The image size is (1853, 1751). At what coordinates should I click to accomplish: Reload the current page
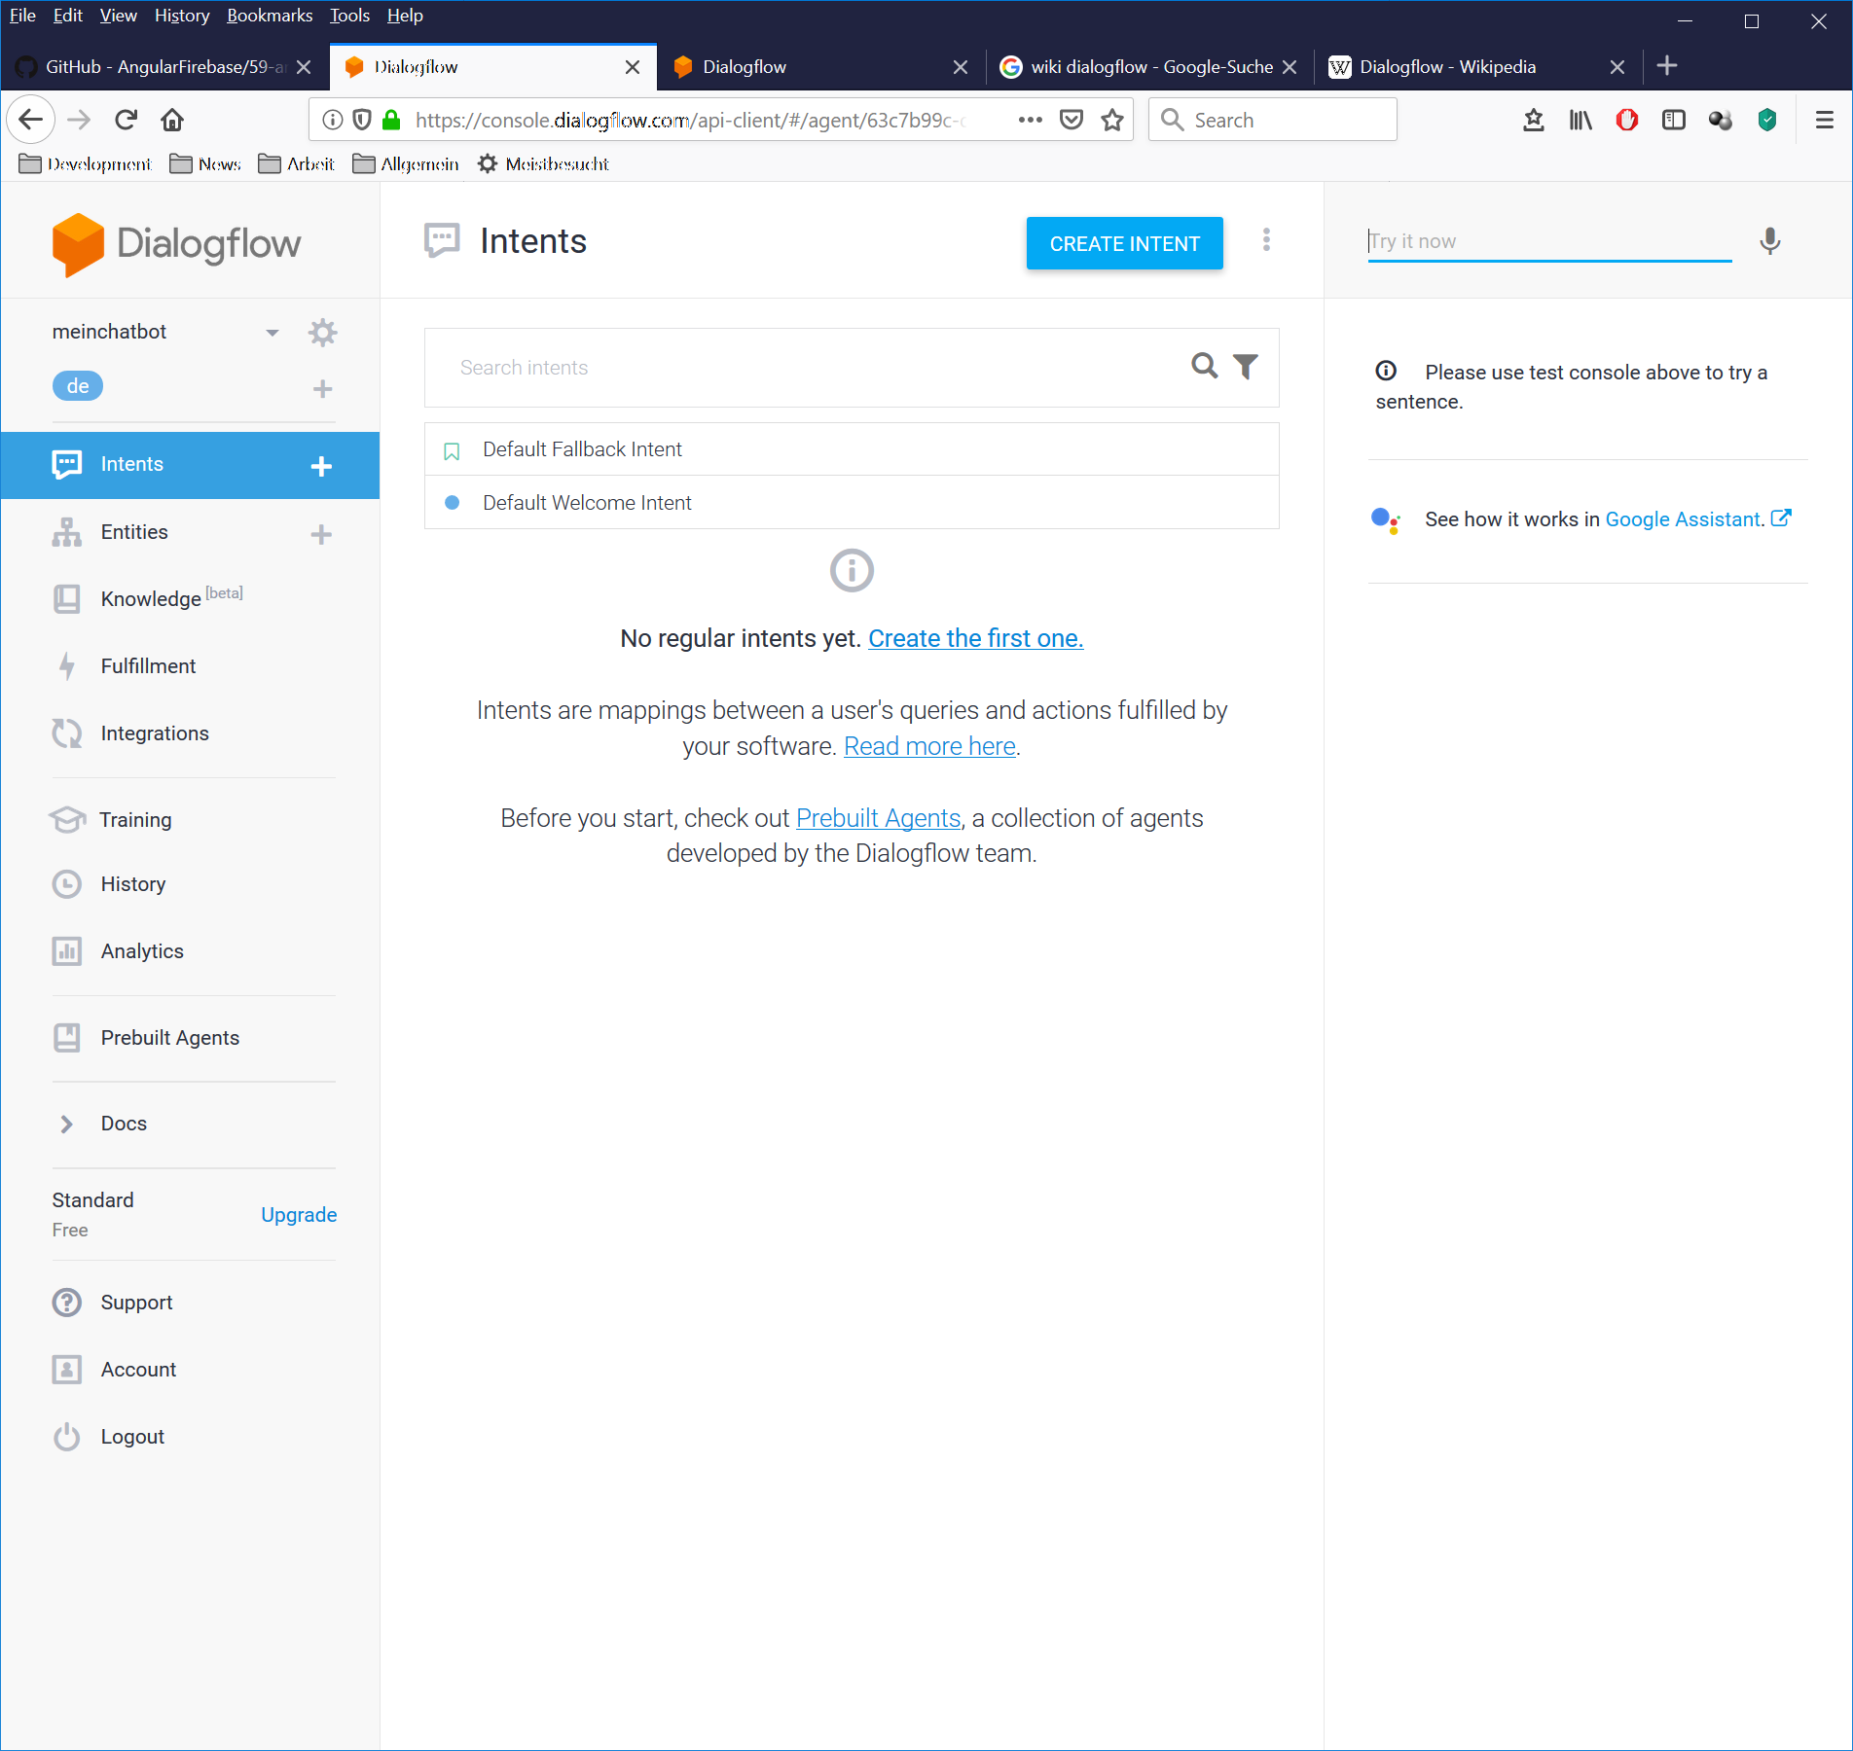(x=126, y=120)
